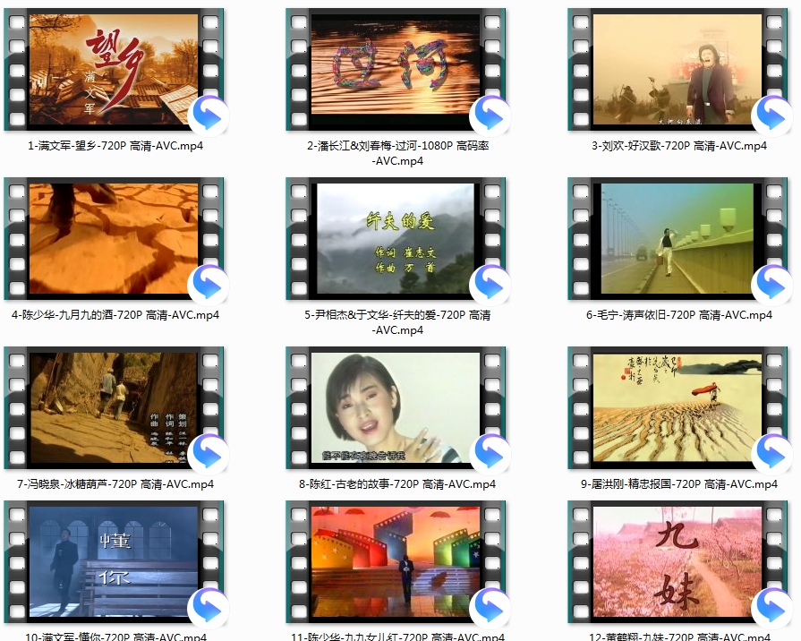Click player badge icon on 古老的故事 video

point(490,453)
